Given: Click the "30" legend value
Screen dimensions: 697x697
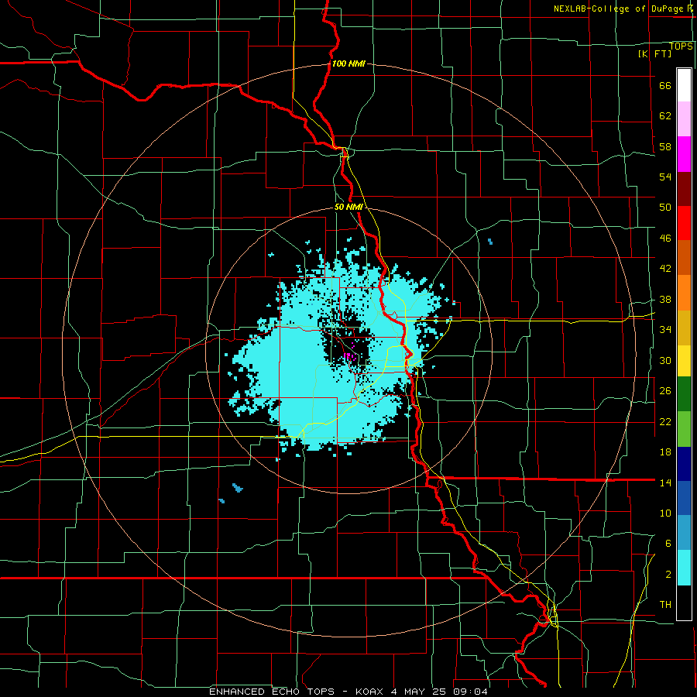Looking at the screenshot, I should pyautogui.click(x=665, y=360).
